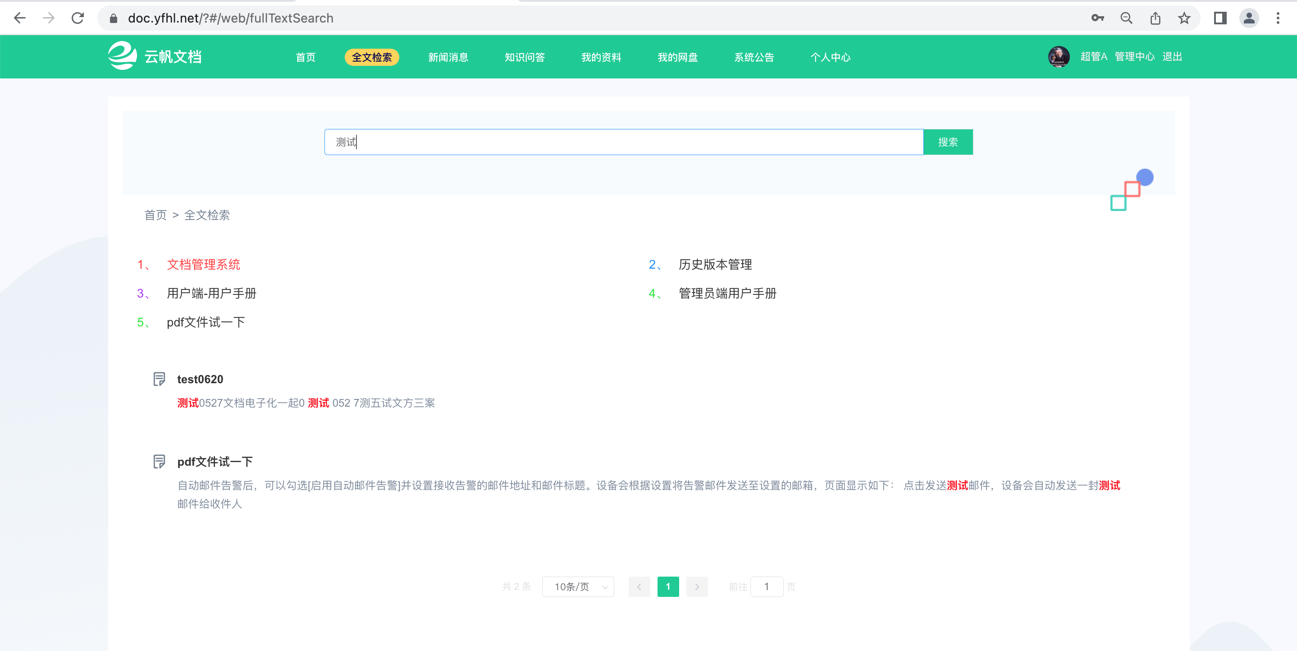
Task: Click the 共 2 条 total count text
Action: [x=516, y=587]
